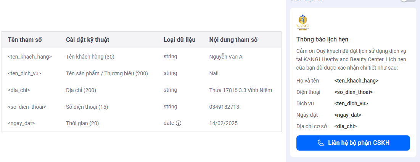Select the <ten_khach_hang> parameter in the table
The image size is (420, 162).
[x=30, y=57]
